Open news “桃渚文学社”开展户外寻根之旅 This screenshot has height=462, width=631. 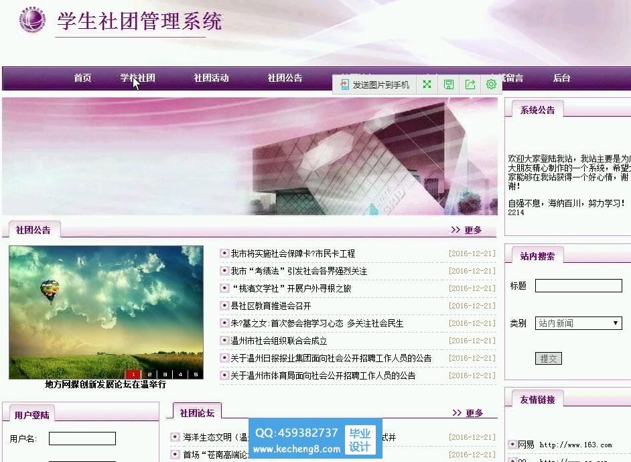(x=291, y=288)
